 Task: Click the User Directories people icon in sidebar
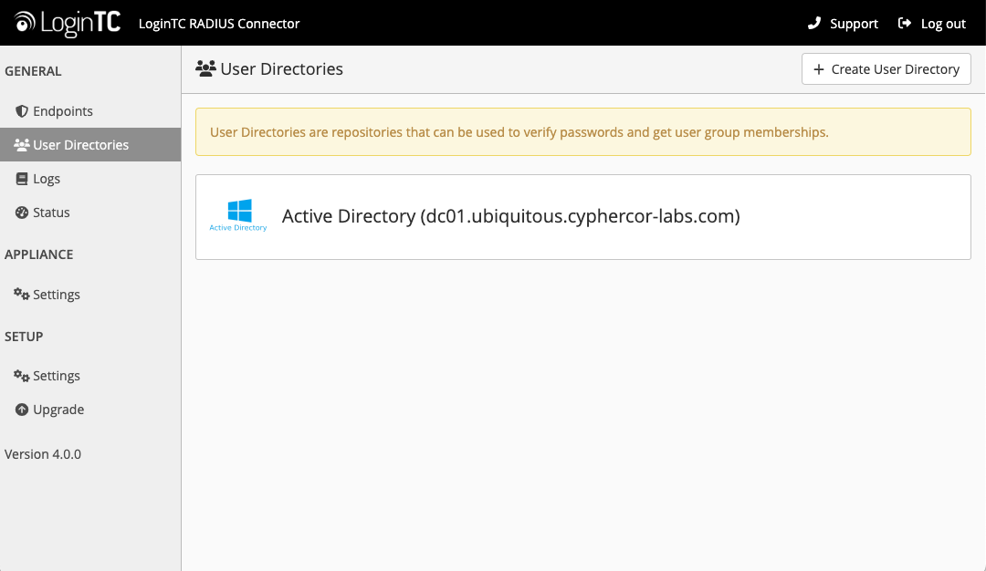pyautogui.click(x=22, y=145)
